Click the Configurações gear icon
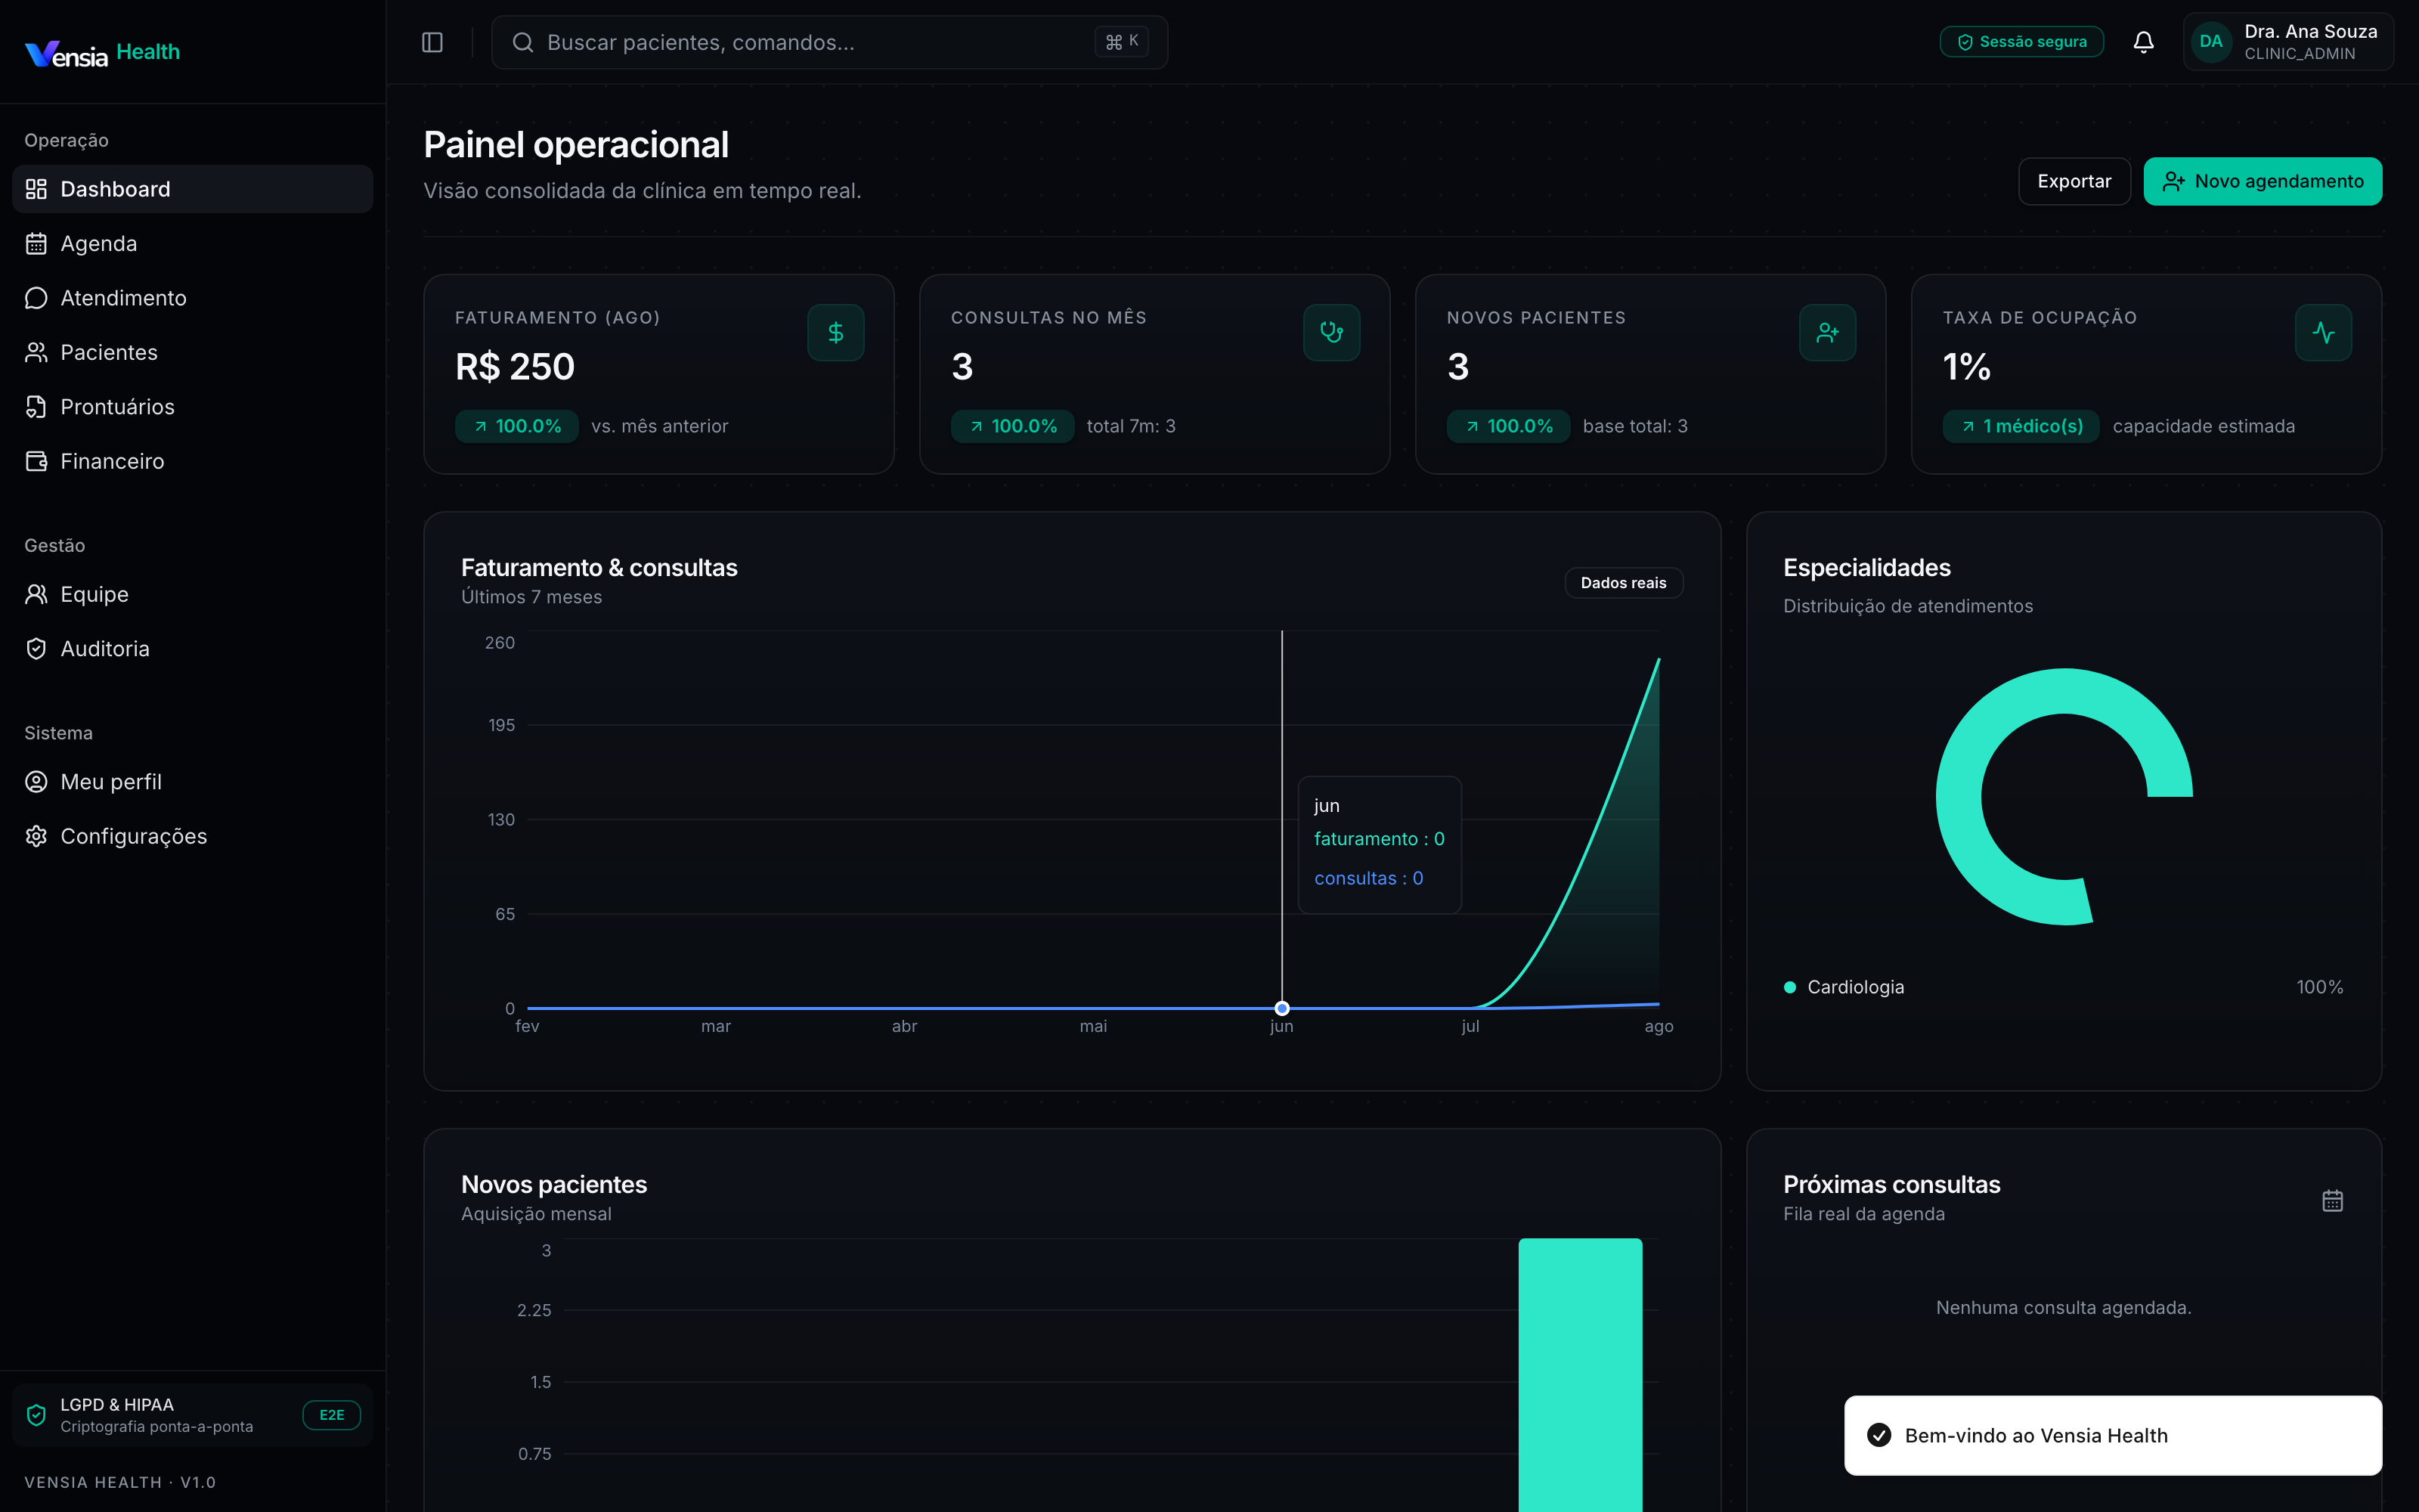This screenshot has height=1512, width=2419. click(36, 836)
